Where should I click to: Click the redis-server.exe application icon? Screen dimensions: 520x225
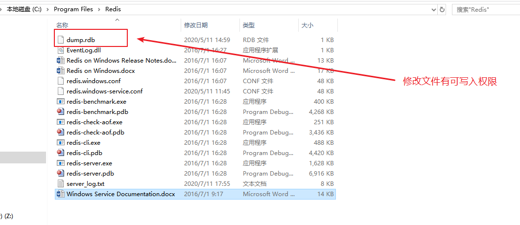point(60,163)
